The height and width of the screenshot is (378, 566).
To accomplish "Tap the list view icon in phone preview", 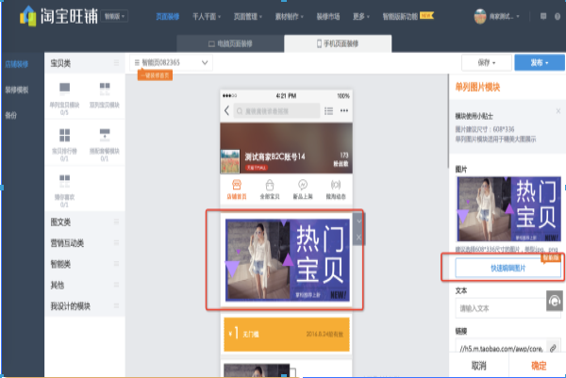I will coord(328,110).
